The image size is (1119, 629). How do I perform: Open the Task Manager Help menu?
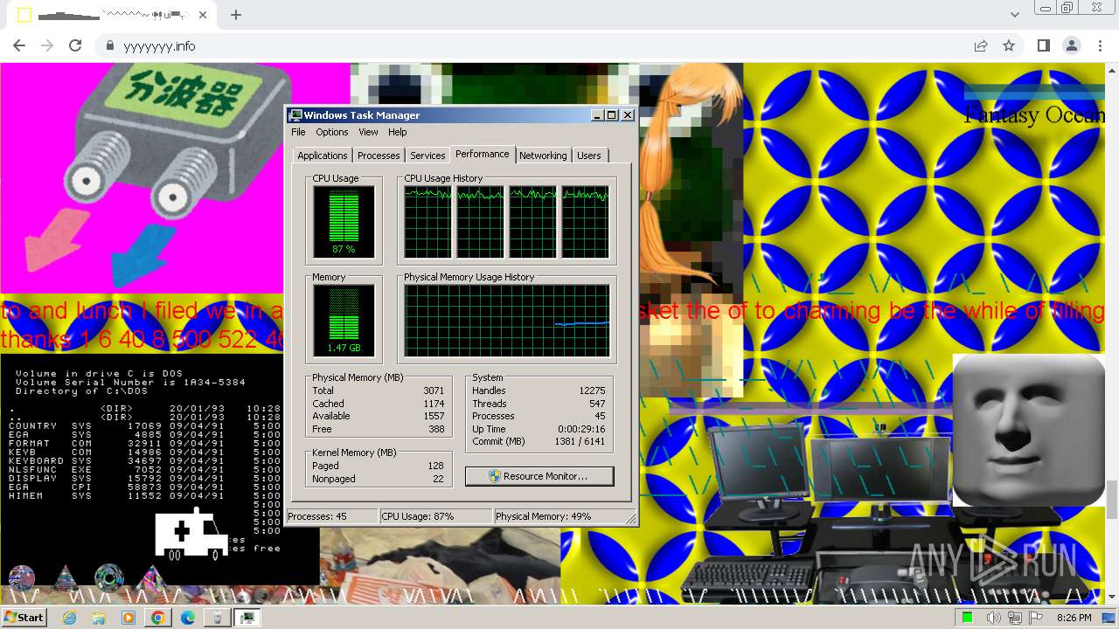pyautogui.click(x=398, y=132)
